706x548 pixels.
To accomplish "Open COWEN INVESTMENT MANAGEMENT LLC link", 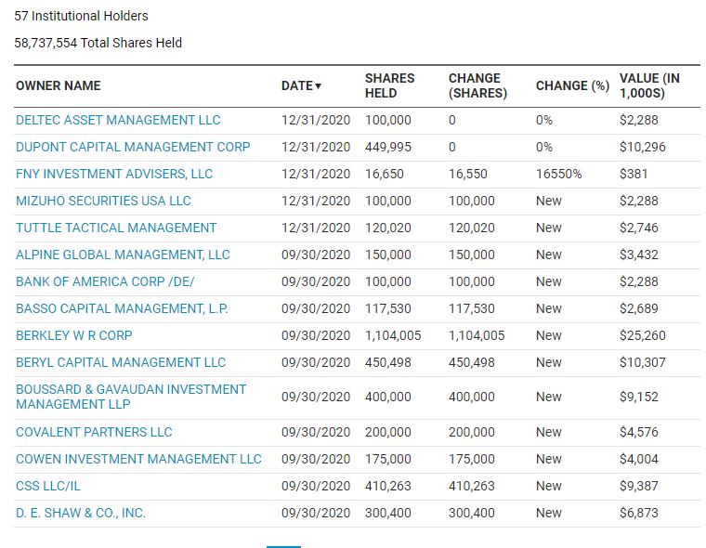I will point(138,459).
